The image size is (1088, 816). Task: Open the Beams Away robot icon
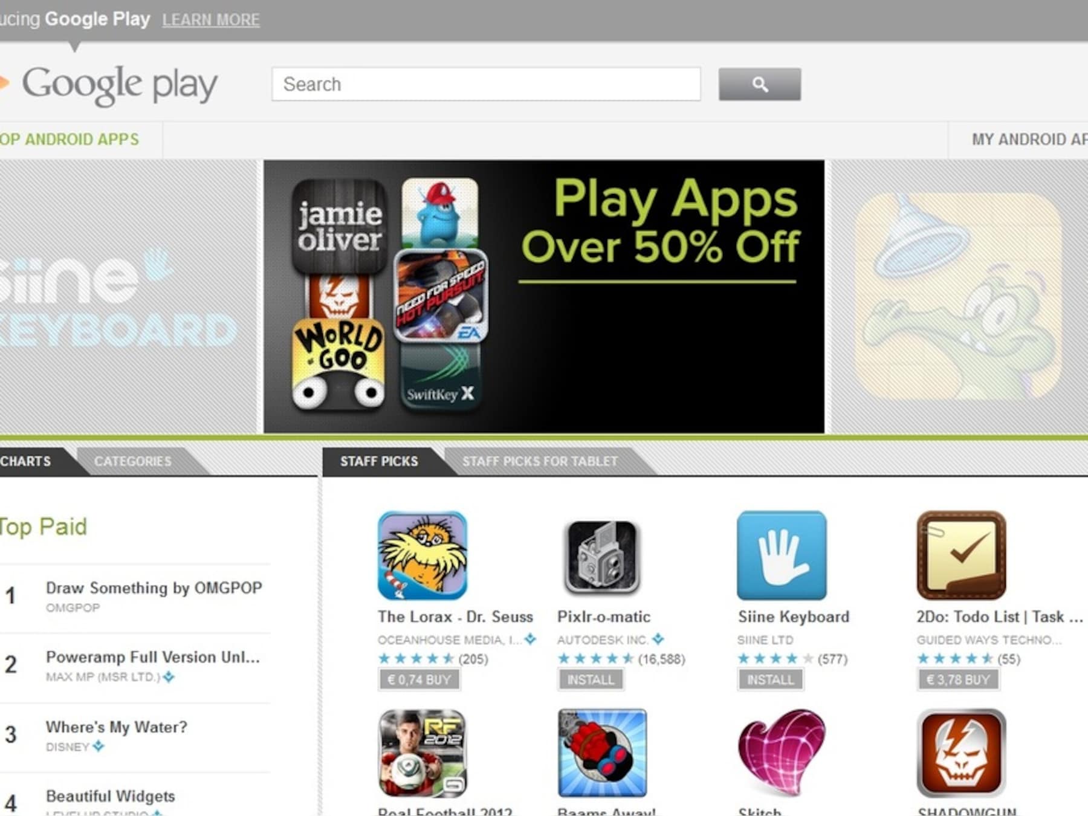(x=602, y=753)
